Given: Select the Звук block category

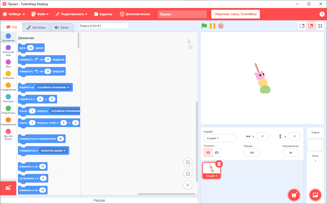Looking at the screenshot, I should [x=8, y=63].
